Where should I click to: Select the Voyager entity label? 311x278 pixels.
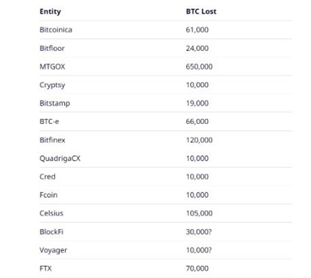click(x=53, y=250)
